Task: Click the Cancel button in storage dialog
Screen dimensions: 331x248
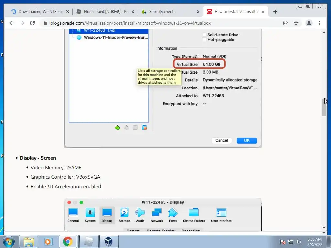Action: 221,140
